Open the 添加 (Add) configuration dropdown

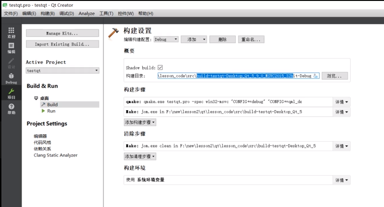(x=194, y=39)
